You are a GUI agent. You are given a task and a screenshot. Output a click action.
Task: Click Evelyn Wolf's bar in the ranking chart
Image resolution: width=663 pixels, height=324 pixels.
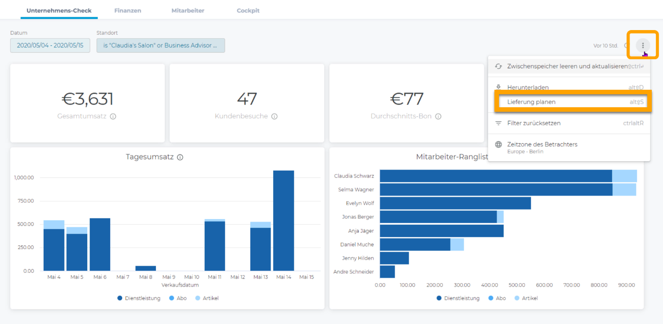(x=455, y=203)
